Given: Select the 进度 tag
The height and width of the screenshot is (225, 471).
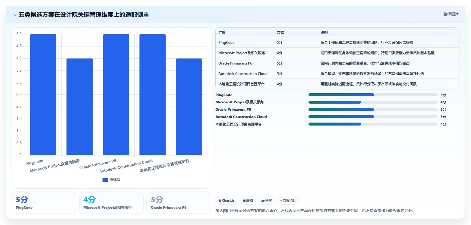Looking at the screenshot, I should 267,200.
